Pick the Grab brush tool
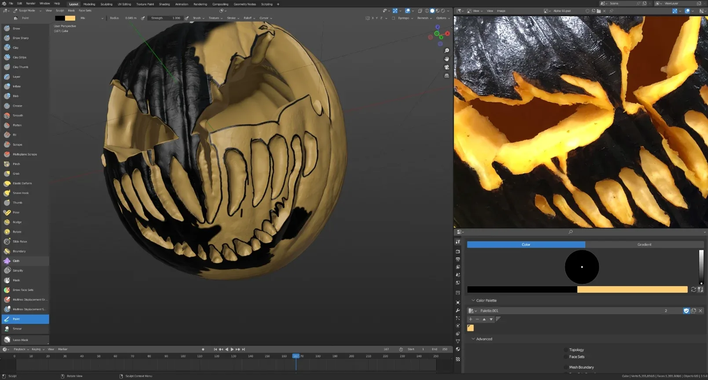This screenshot has height=380, width=708. (x=16, y=174)
